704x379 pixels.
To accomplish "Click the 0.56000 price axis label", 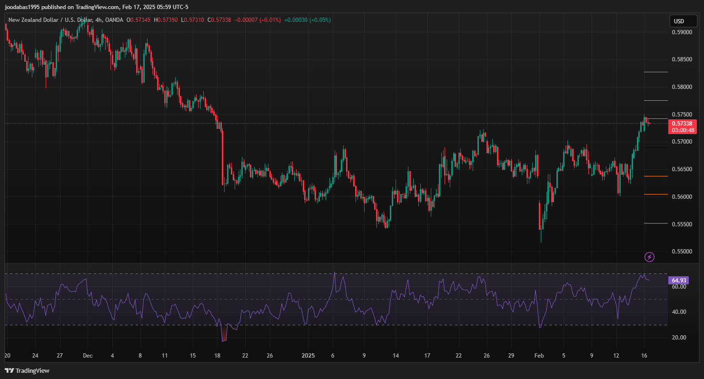I will point(681,197).
